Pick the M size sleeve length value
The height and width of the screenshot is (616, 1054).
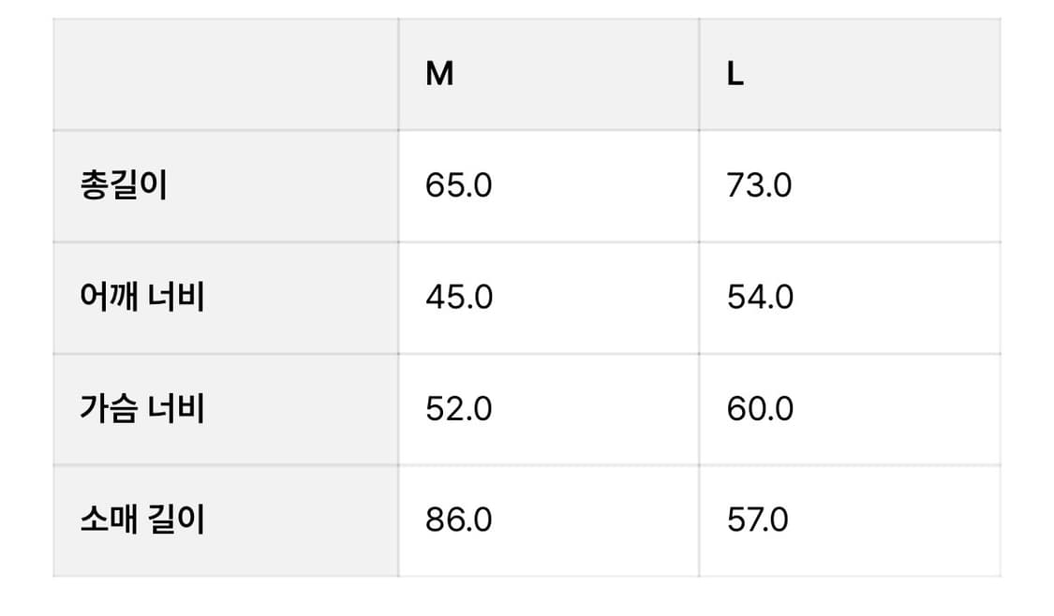(x=458, y=520)
